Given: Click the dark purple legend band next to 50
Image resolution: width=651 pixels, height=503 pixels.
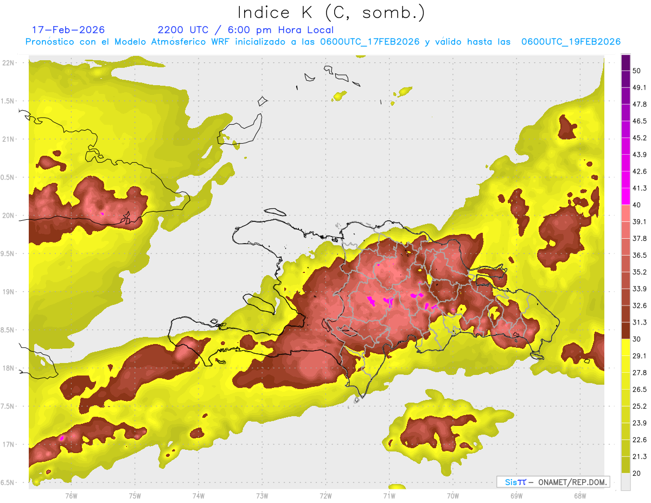Looking at the screenshot, I should pos(626,62).
